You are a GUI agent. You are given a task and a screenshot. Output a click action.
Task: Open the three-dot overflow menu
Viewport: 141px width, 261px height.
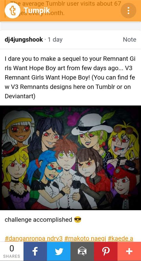128,10
